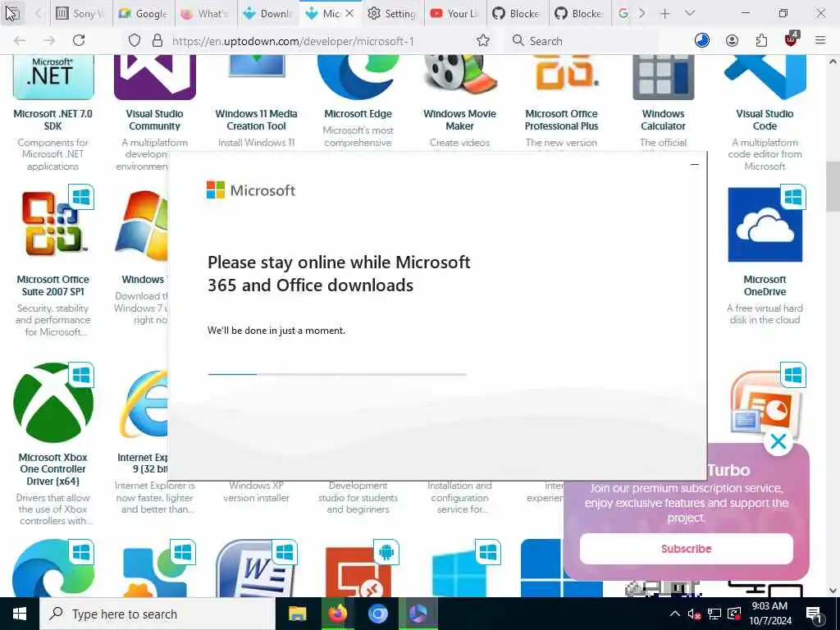
Task: Click the Chromium icon in the taskbar
Action: pyautogui.click(x=377, y=614)
